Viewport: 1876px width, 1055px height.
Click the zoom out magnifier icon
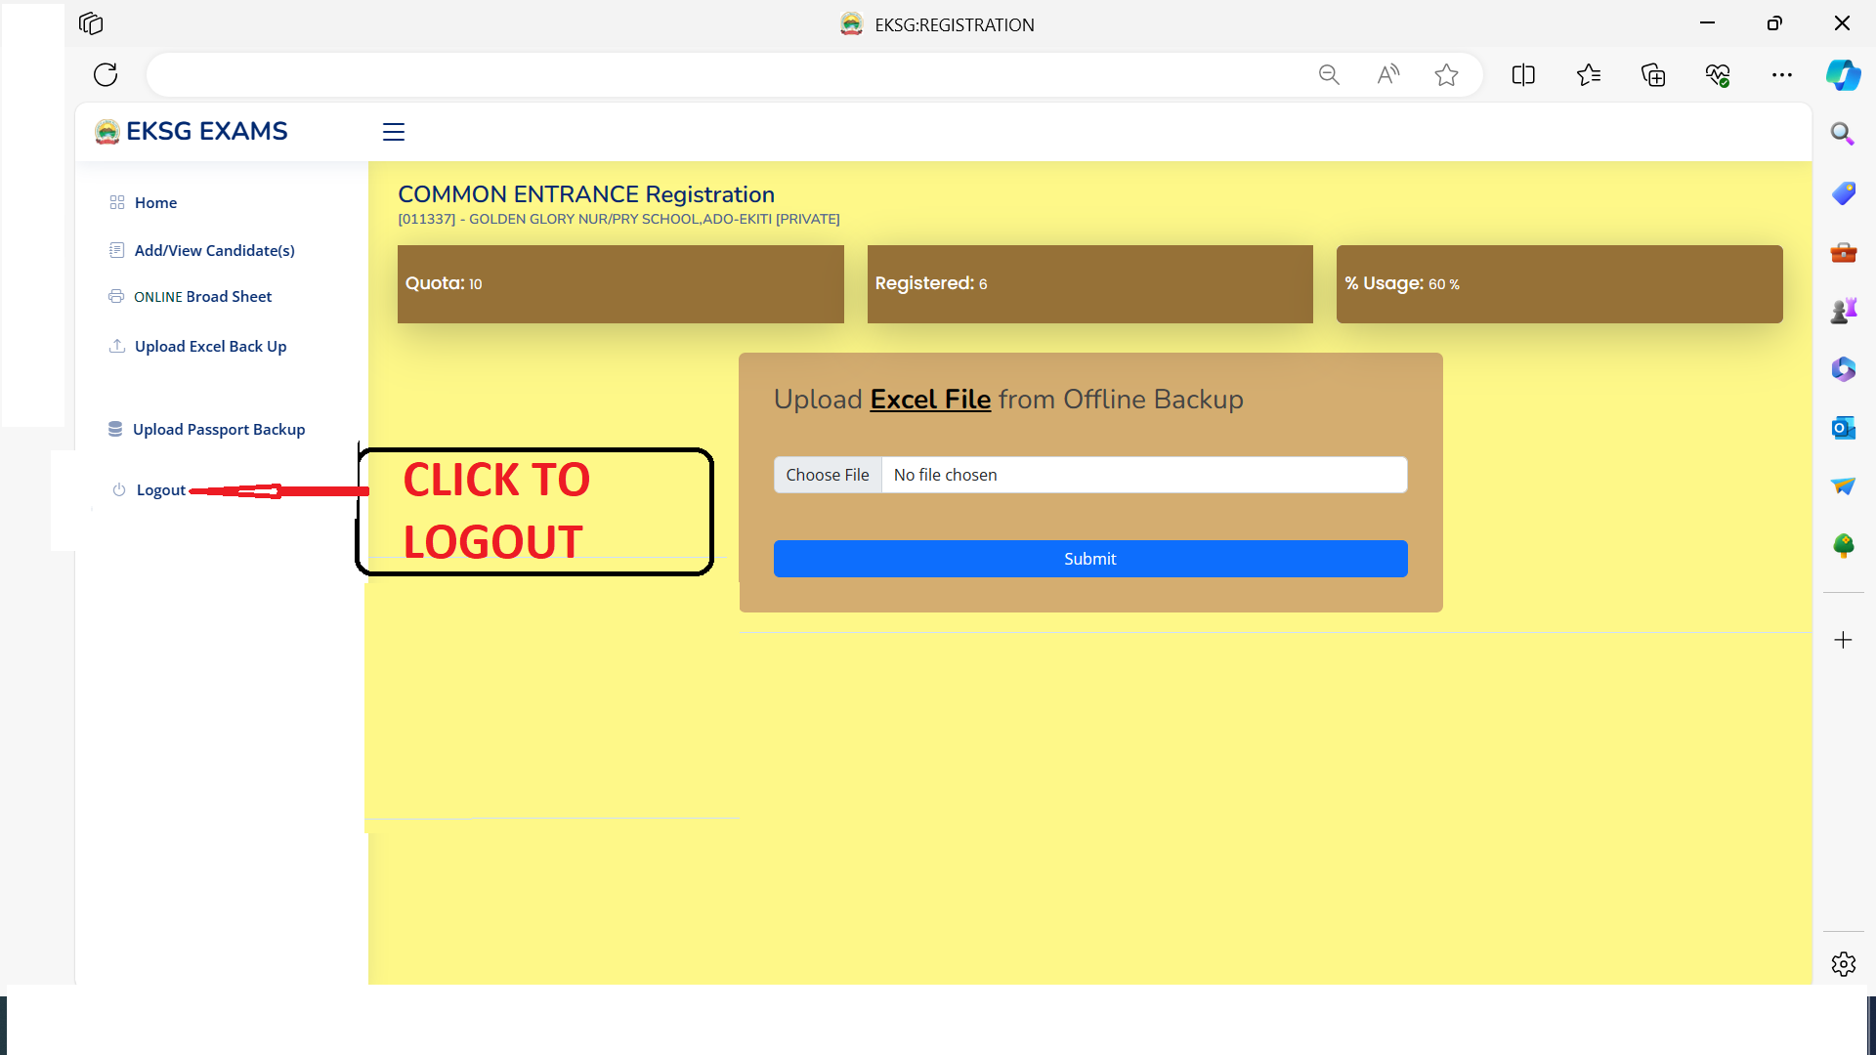[x=1328, y=74]
